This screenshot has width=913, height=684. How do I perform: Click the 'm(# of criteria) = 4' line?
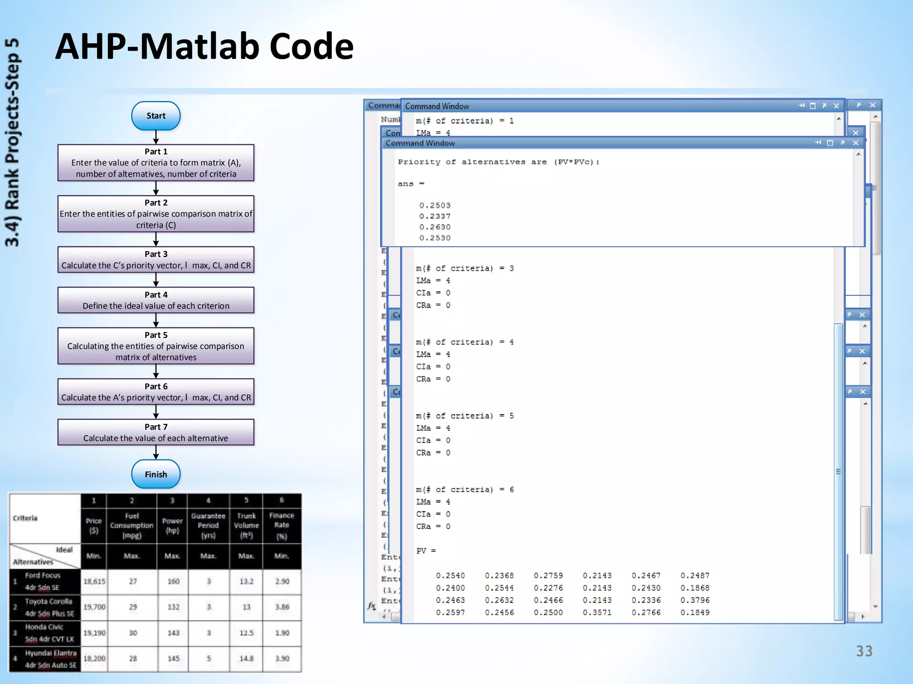(x=465, y=342)
